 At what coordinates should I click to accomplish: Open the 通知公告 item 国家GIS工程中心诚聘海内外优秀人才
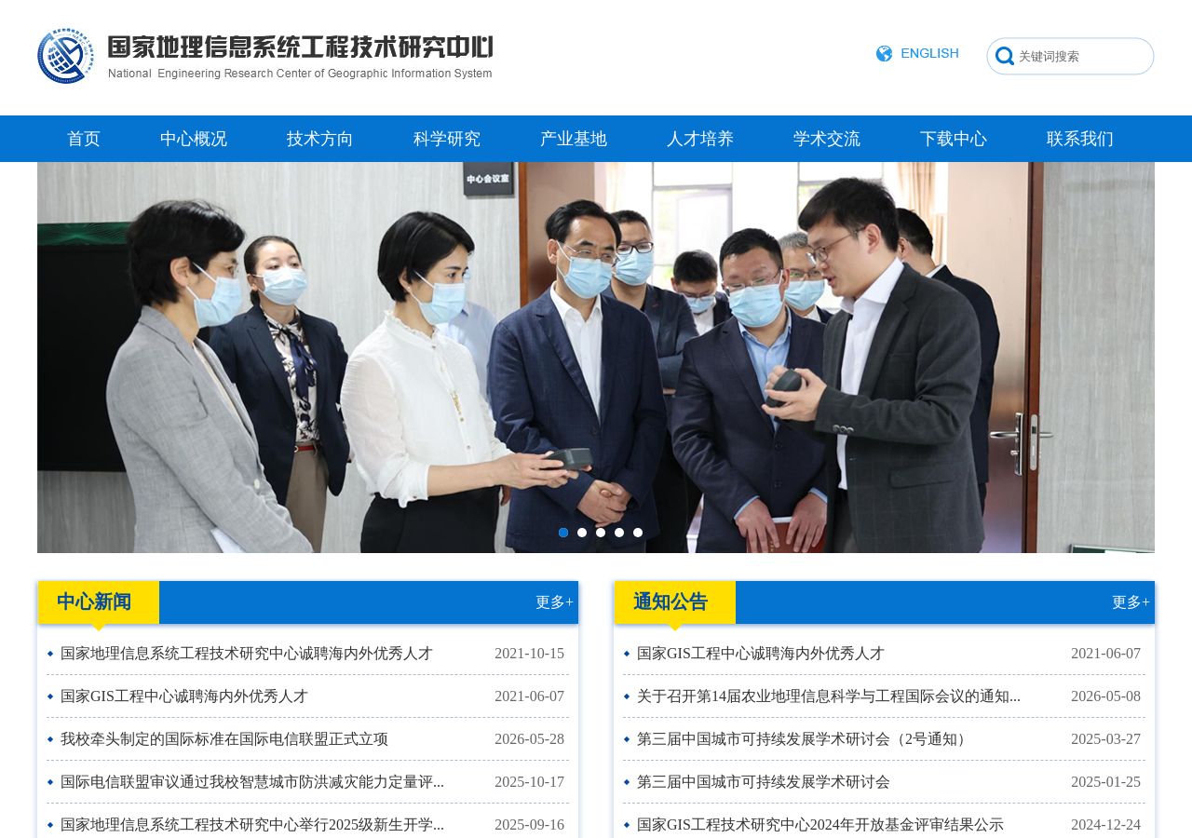coord(761,654)
